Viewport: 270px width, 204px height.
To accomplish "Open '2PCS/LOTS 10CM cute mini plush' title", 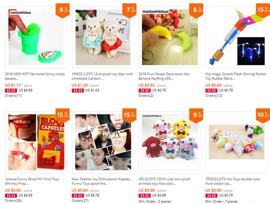I will 165,181.
